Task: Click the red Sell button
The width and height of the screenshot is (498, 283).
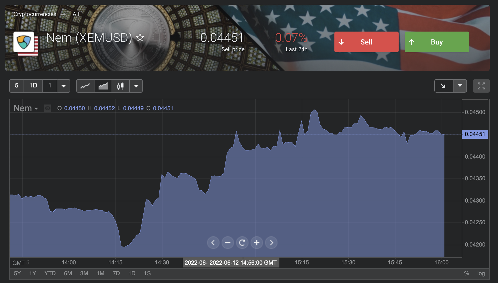Action: tap(366, 42)
